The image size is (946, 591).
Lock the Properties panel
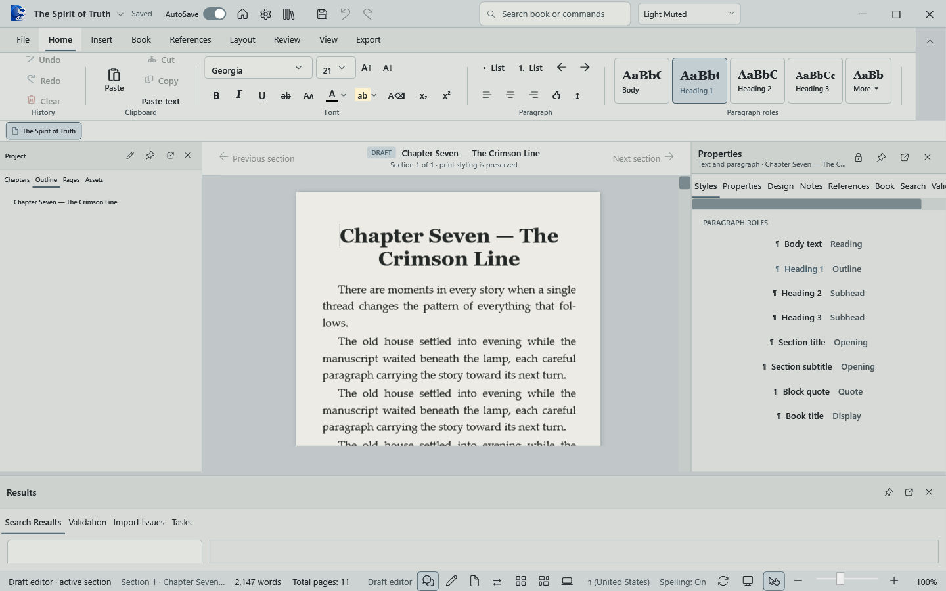pos(858,157)
